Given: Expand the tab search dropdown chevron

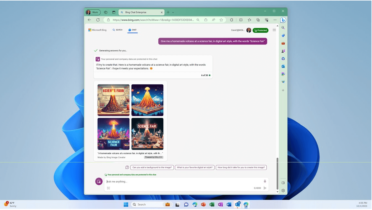Looking at the screenshot, I should point(173,12).
